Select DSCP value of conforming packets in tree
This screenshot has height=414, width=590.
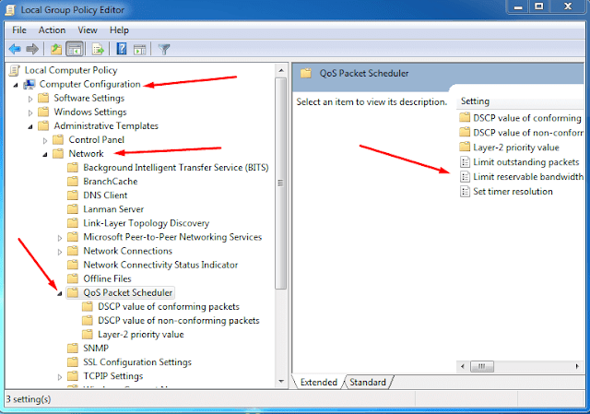pyautogui.click(x=169, y=307)
